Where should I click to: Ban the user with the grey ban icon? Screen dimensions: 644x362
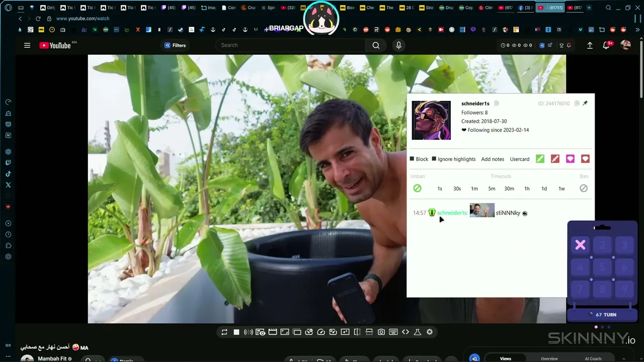click(x=584, y=188)
